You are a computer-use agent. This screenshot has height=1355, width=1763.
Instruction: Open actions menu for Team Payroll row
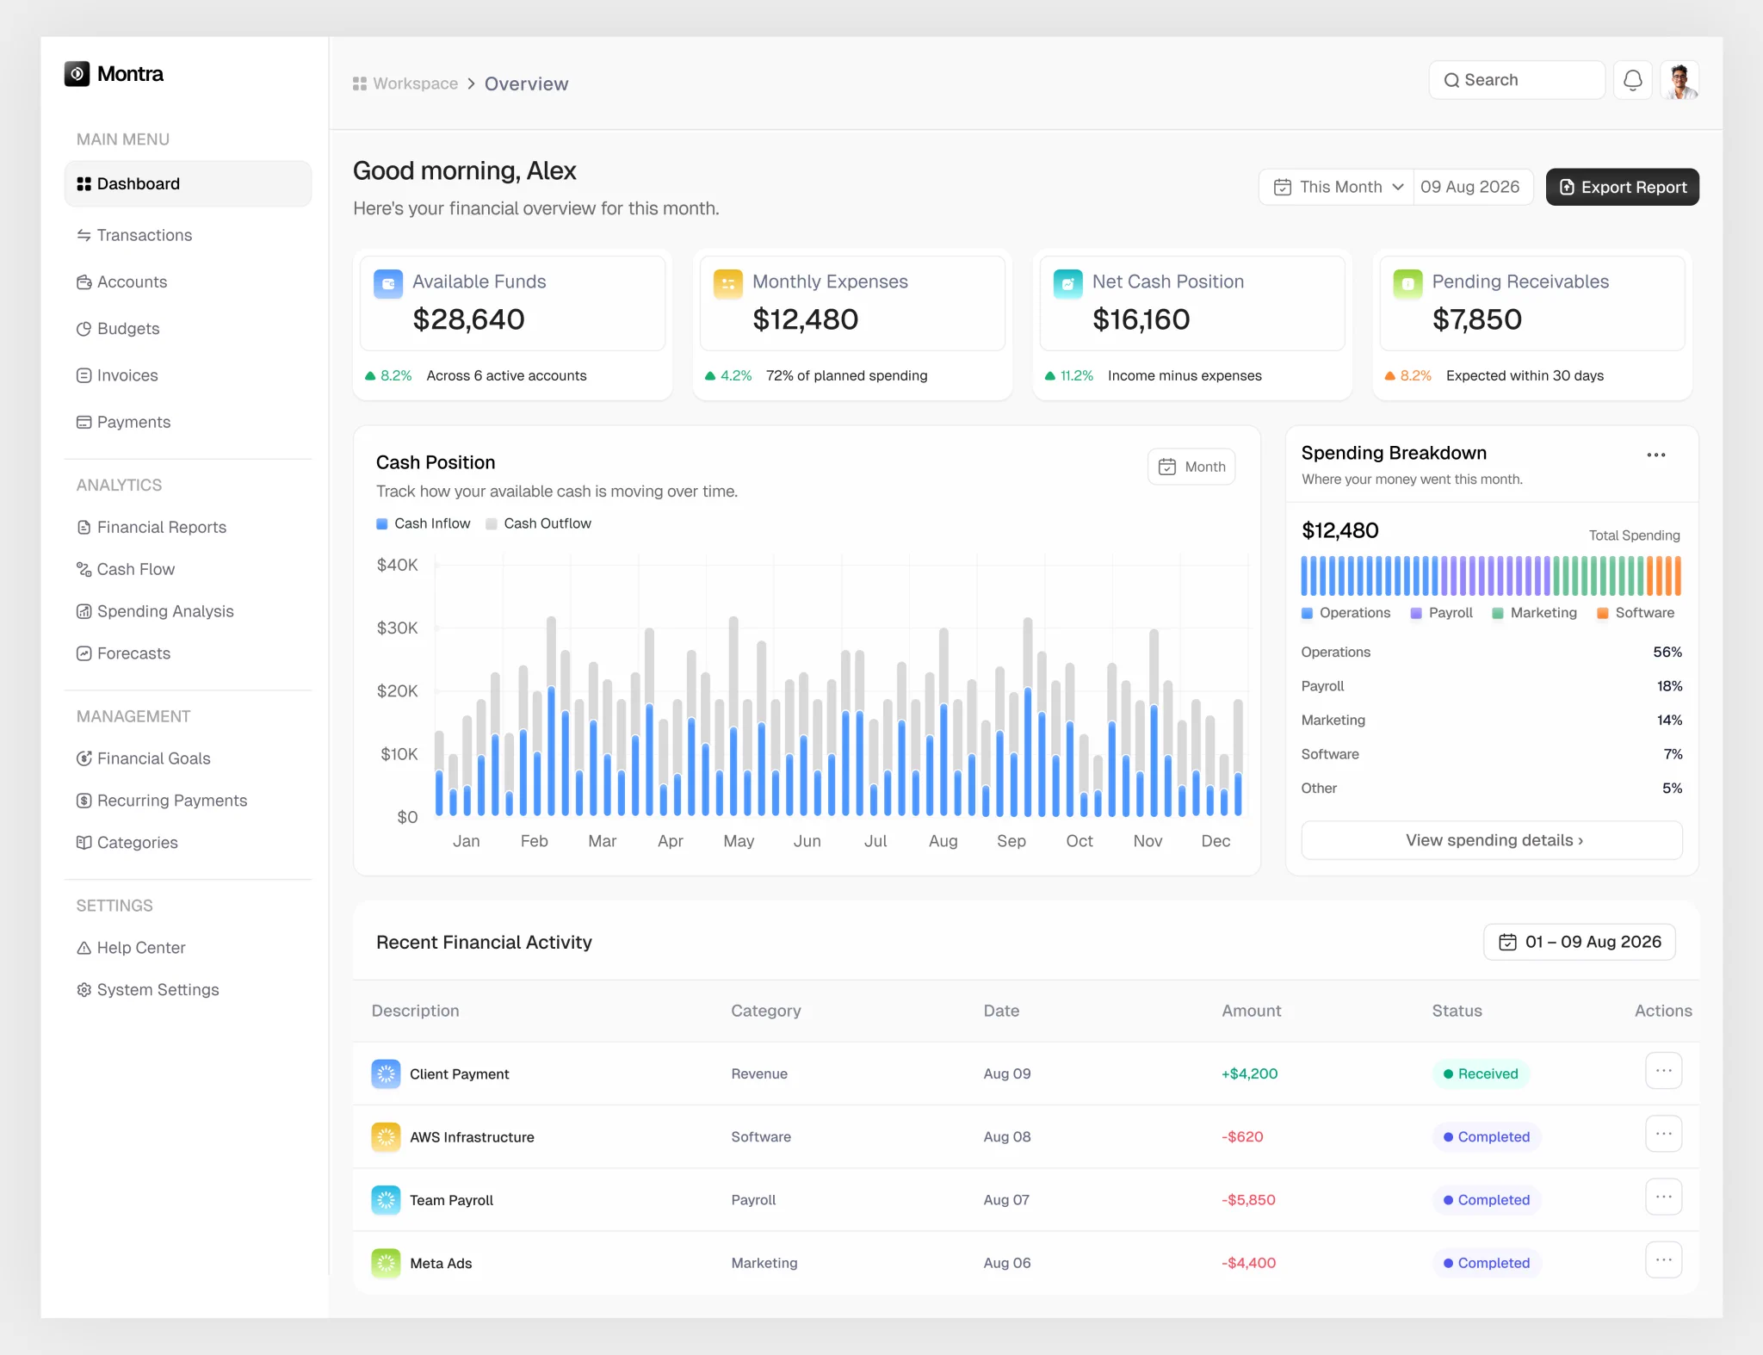[1663, 1197]
